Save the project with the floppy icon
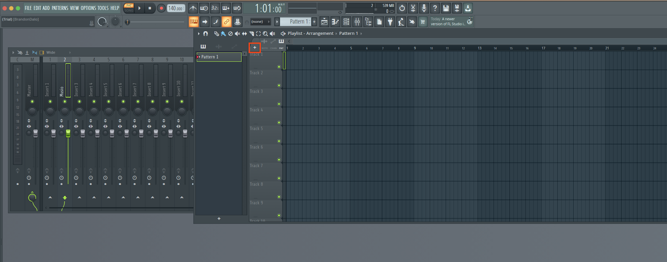The image size is (667, 262). pos(446,8)
